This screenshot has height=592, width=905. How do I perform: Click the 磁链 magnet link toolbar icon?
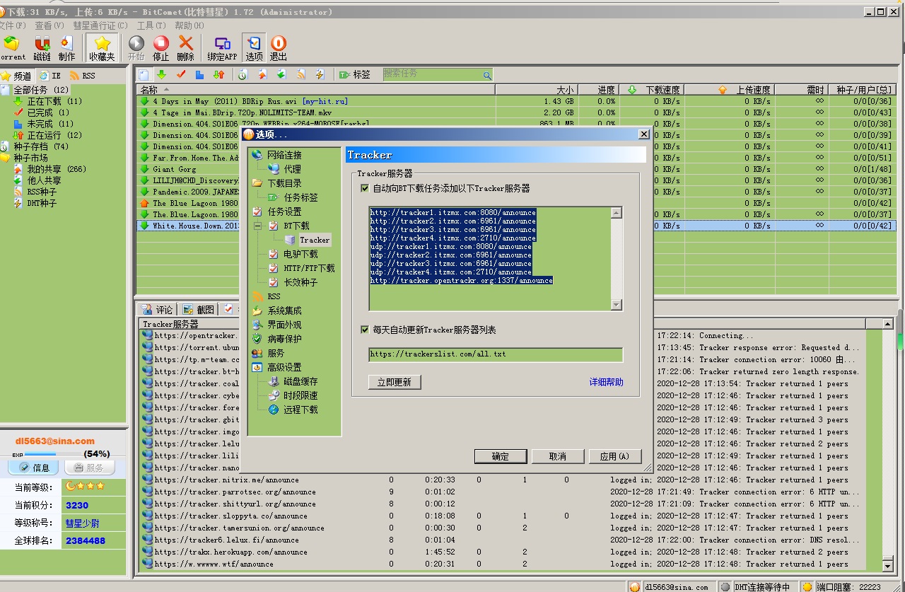(42, 48)
